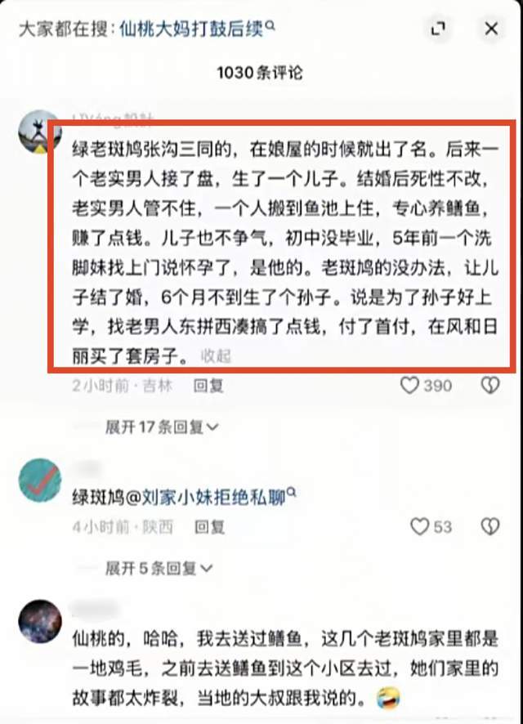Expand the comments panel to fullscreen

[x=438, y=29]
